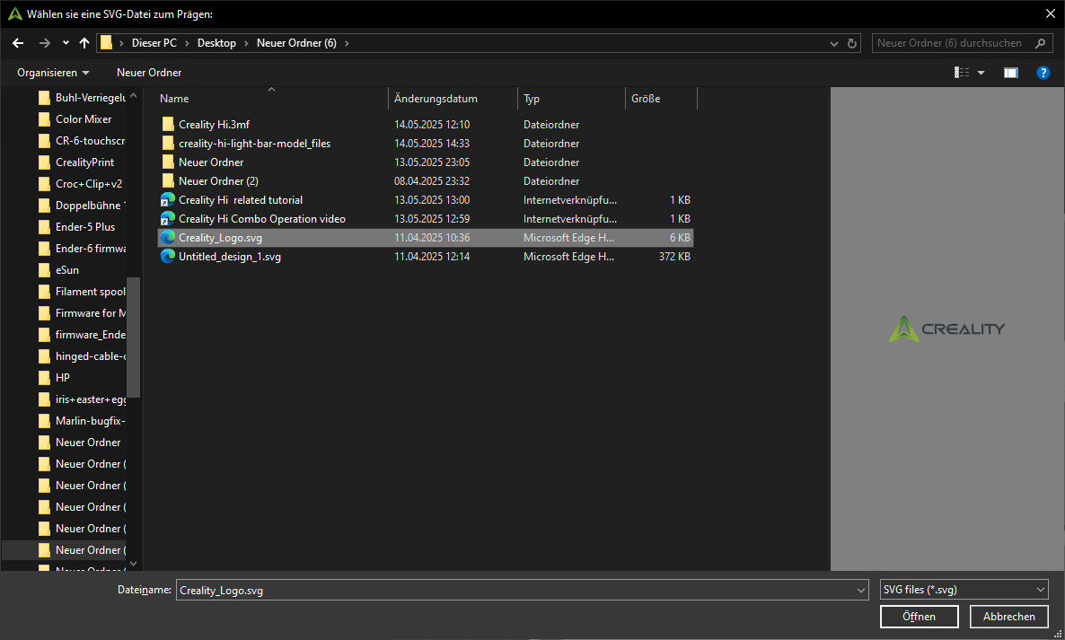Viewport: 1065px width, 640px height.
Task: Select 'Dieser PC' in the address path
Action: [154, 43]
